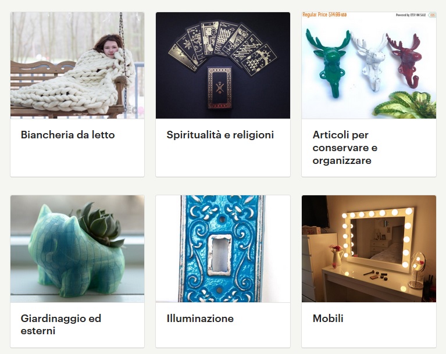This screenshot has height=354, width=446.
Task: Select the lighted vanity mirror thumbnail
Action: click(369, 249)
